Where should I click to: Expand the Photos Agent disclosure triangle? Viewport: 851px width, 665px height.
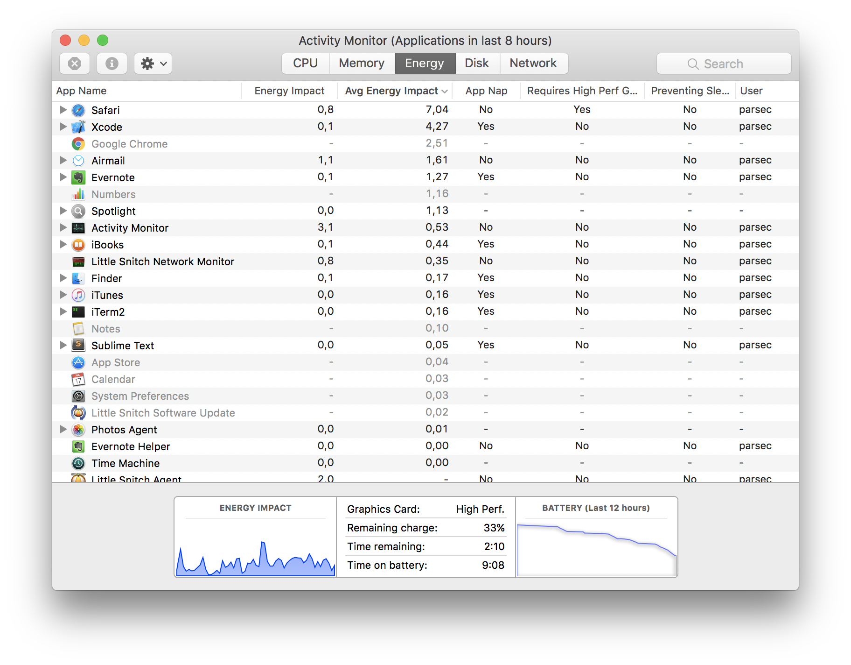point(63,429)
